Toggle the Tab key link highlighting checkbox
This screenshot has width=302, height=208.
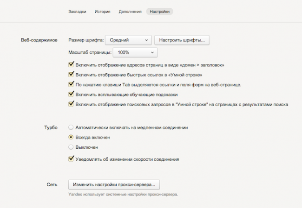coord(71,85)
